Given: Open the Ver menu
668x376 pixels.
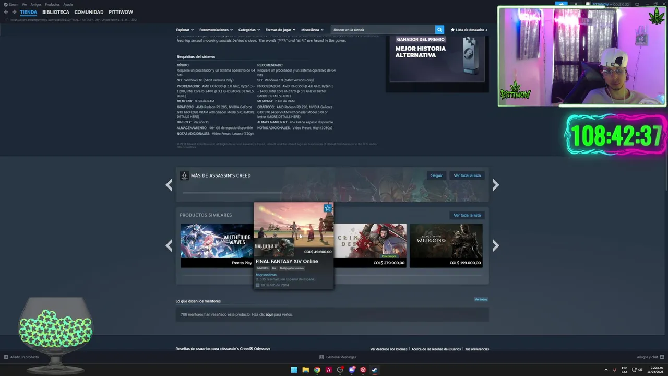Looking at the screenshot, I should [24, 4].
